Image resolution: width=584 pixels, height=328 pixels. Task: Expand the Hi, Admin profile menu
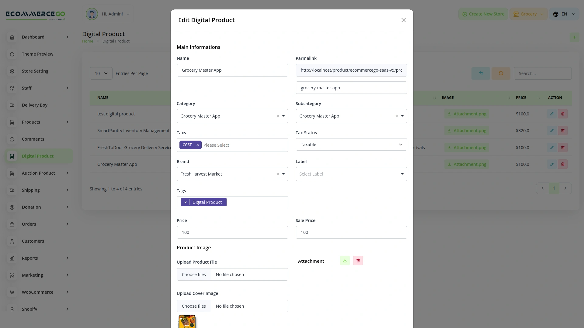[128, 14]
